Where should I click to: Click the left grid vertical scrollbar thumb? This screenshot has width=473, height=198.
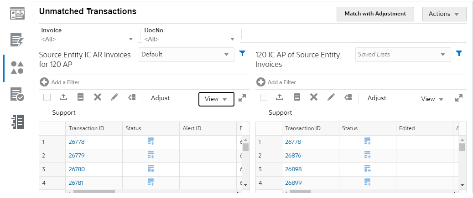tap(245, 147)
